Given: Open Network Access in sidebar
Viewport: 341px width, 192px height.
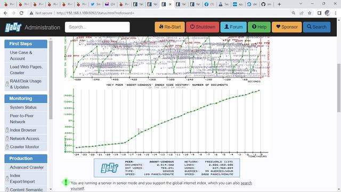Looking at the screenshot, I should pos(26,139).
